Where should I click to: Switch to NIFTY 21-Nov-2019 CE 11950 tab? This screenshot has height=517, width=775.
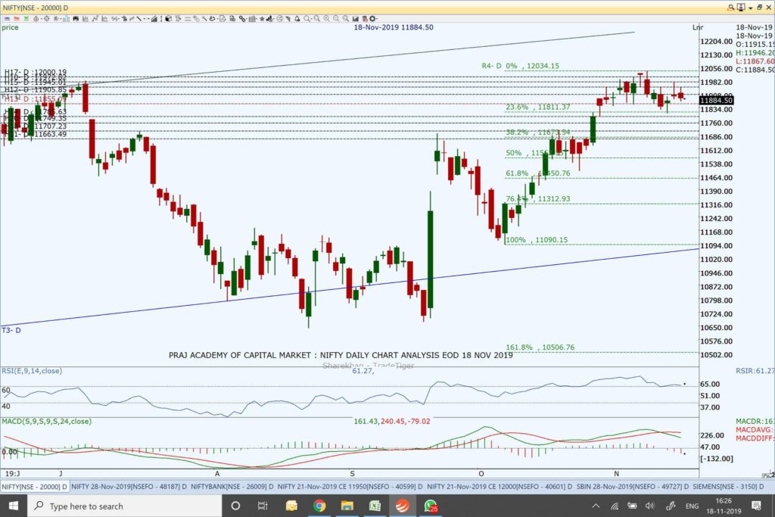pyautogui.click(x=350, y=487)
